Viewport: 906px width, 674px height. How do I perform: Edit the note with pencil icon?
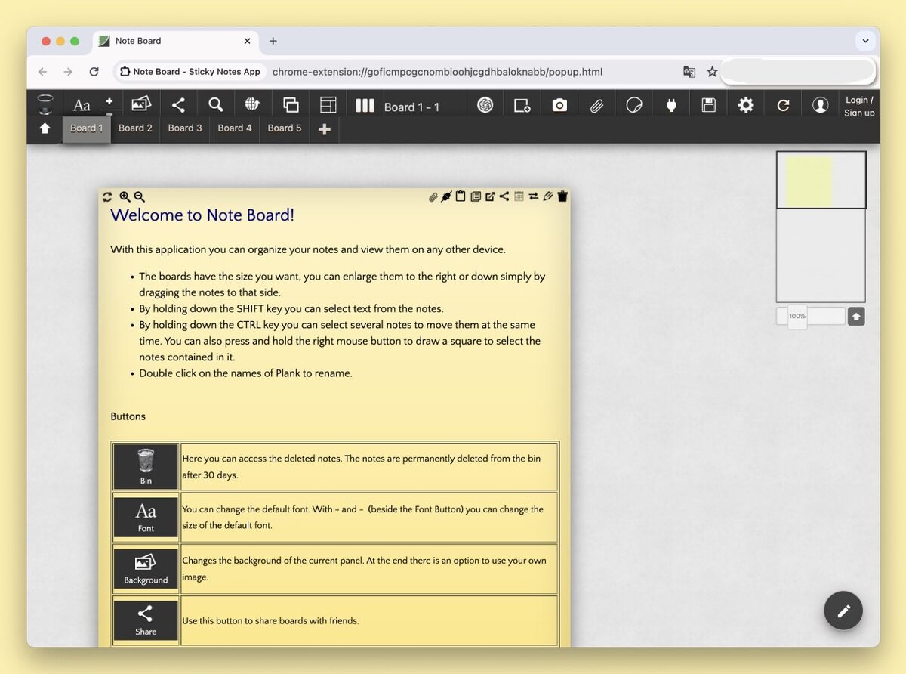(548, 196)
